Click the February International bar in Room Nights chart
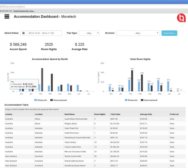188x168 pixels. click(132, 81)
